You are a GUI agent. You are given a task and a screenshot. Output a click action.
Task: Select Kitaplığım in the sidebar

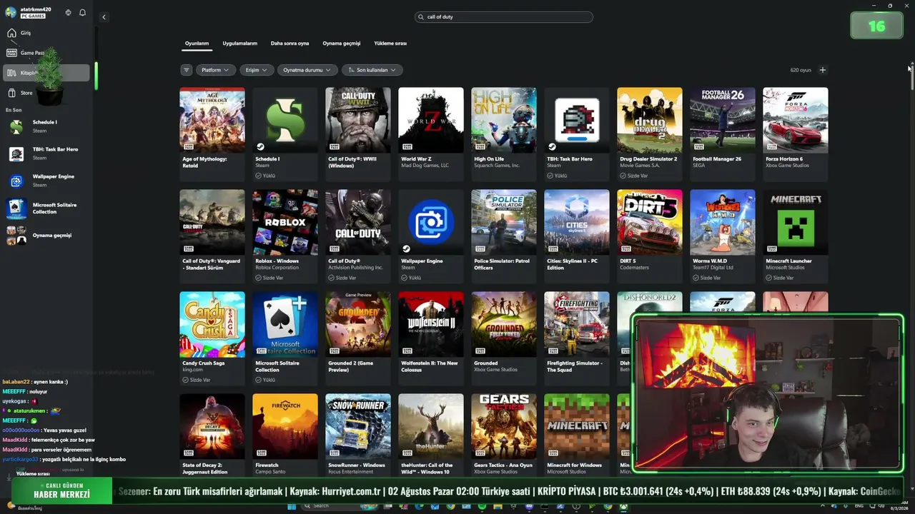click(46, 72)
